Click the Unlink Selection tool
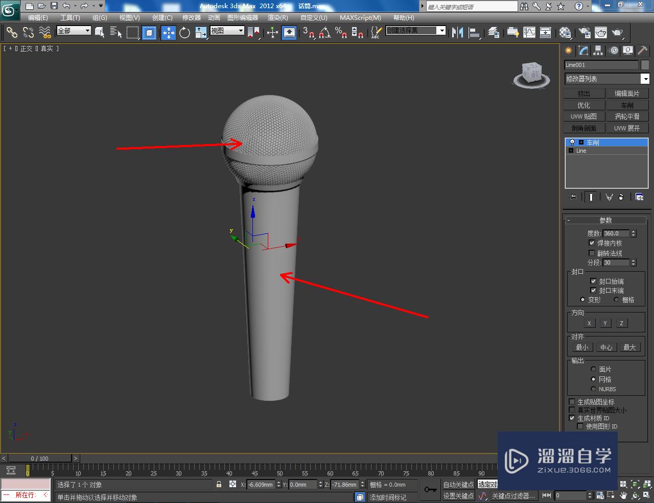 28,33
